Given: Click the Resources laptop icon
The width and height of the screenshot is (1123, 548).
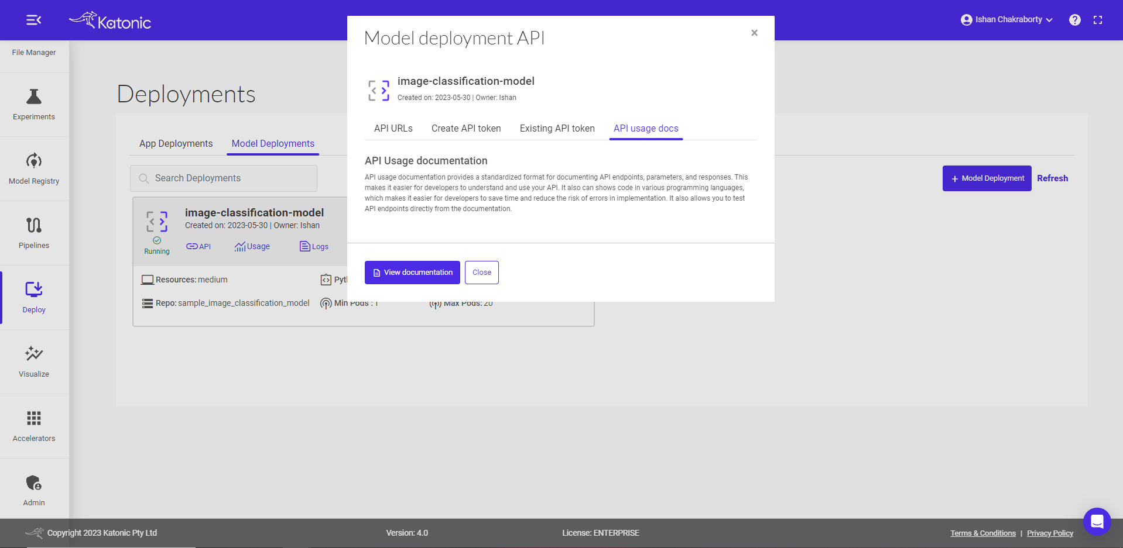Looking at the screenshot, I should pyautogui.click(x=148, y=280).
